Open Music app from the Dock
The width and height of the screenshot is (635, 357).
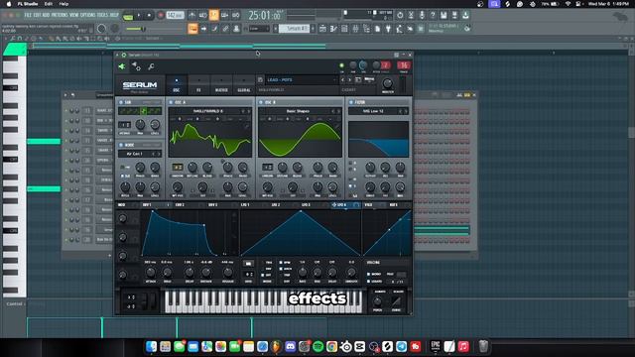click(463, 346)
